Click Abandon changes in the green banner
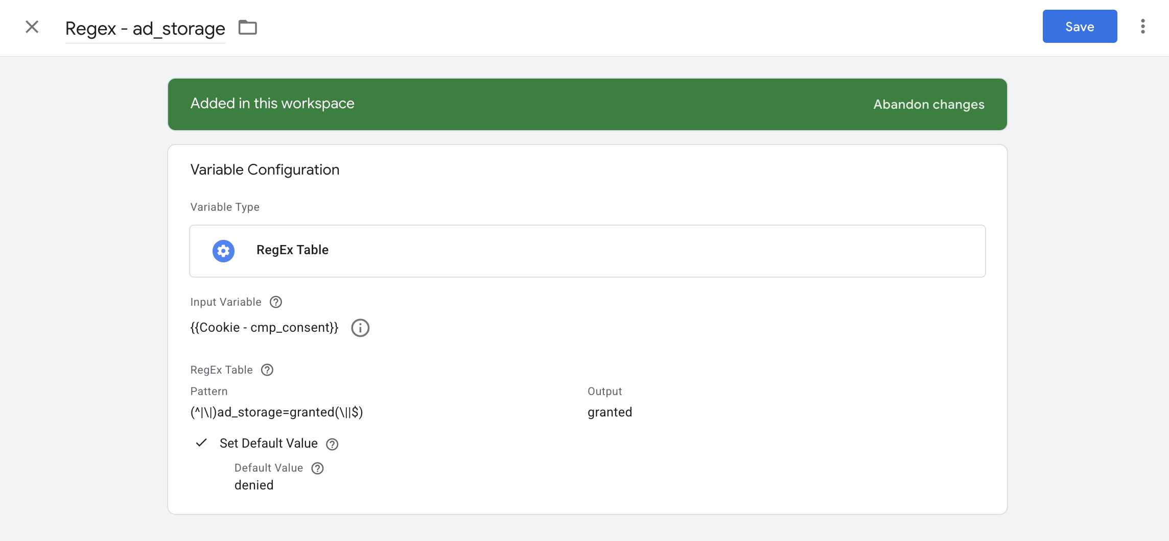Screen dimensions: 1169x541 [x=928, y=104]
